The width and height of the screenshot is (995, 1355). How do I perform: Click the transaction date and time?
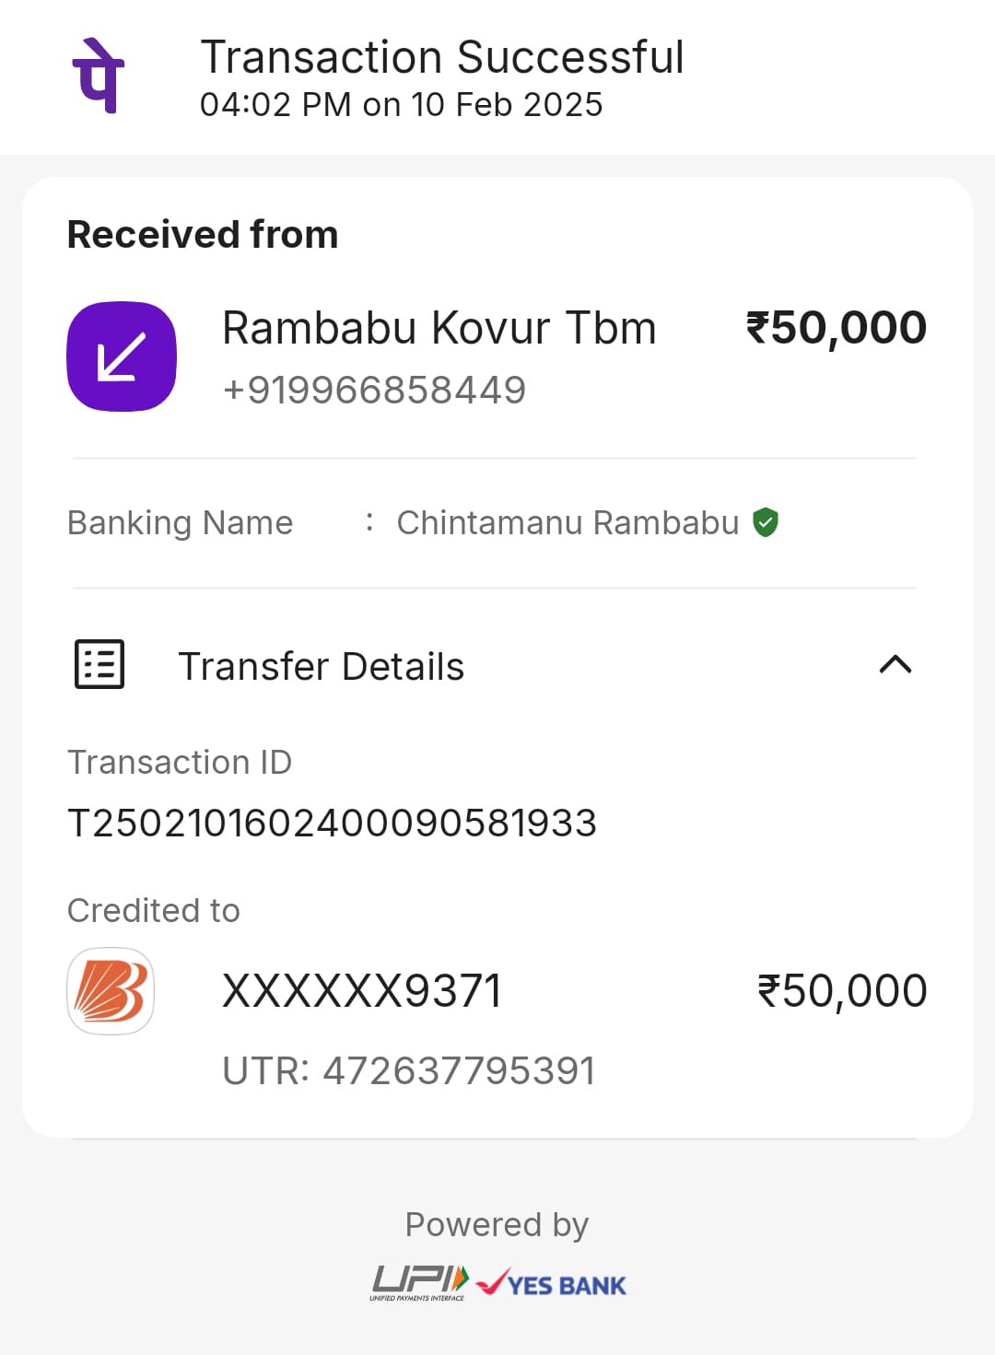coord(401,105)
